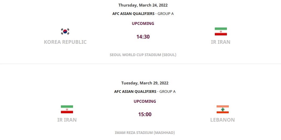
Task: Open the LEBANON team name
Action: (x=222, y=120)
